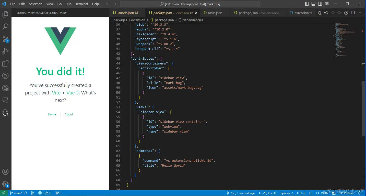
Task: Switch to the extension.ts tab
Action: (x=301, y=13)
